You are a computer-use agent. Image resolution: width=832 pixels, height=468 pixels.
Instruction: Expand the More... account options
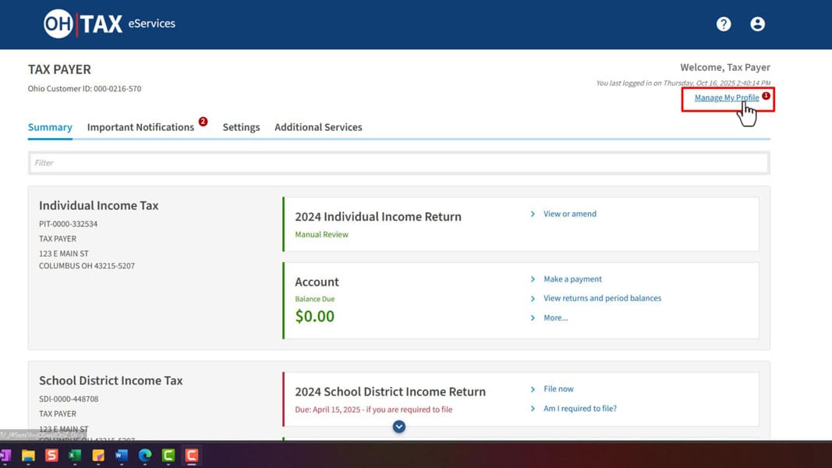click(555, 317)
